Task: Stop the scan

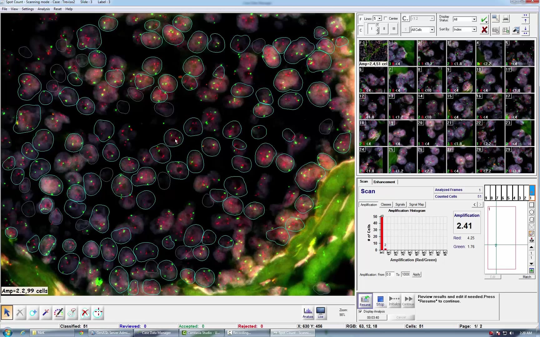Action: (380, 300)
